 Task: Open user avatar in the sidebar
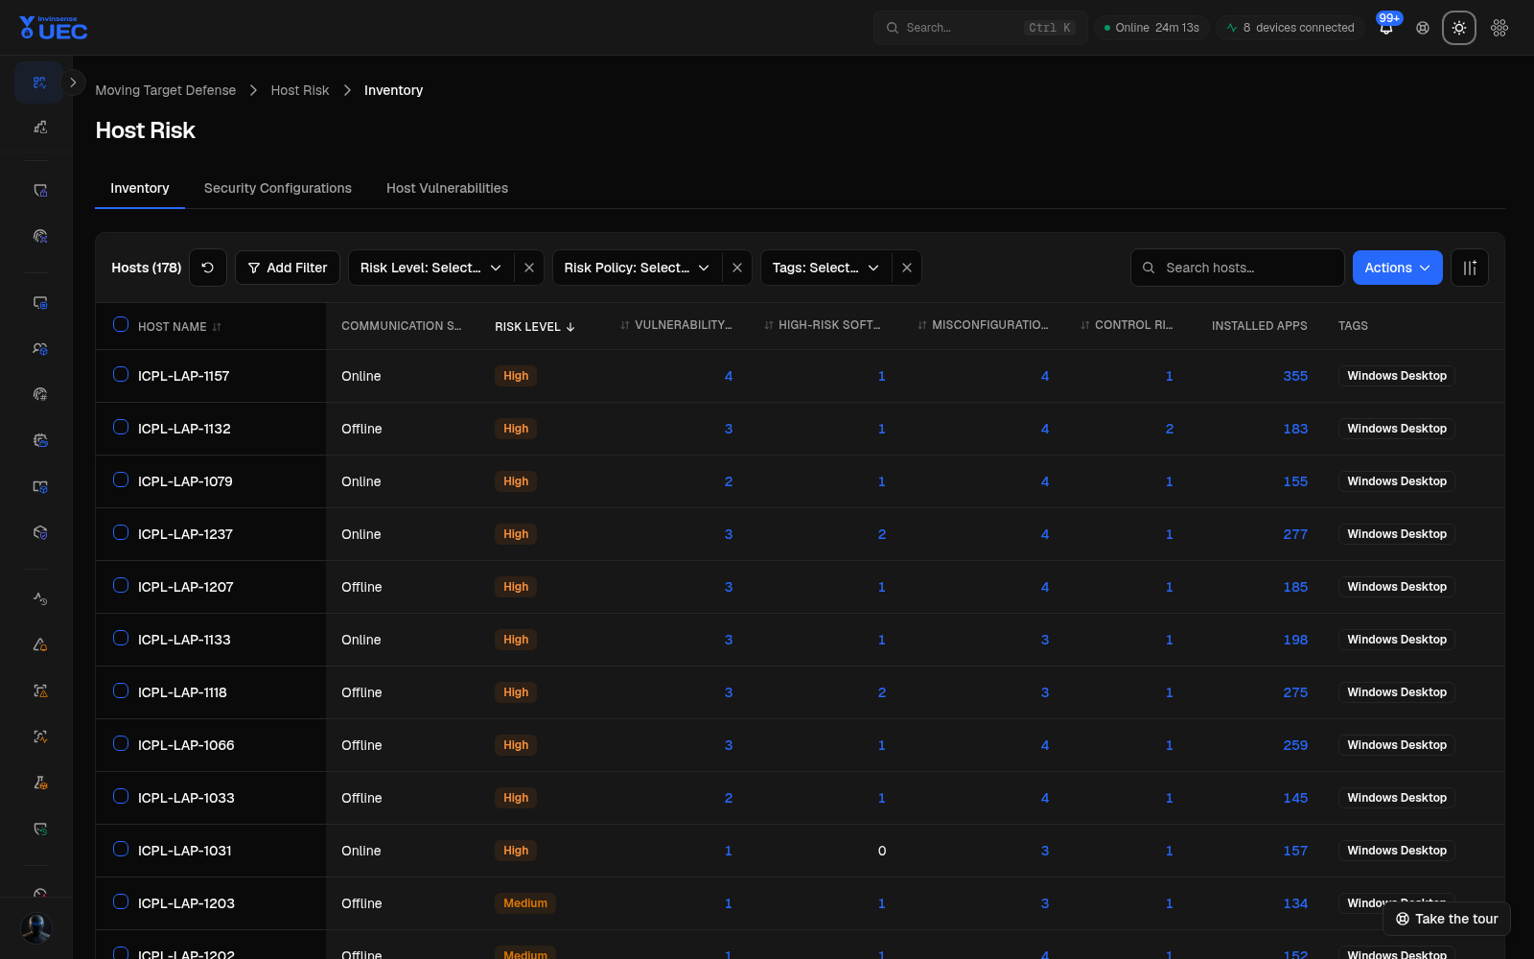36,927
